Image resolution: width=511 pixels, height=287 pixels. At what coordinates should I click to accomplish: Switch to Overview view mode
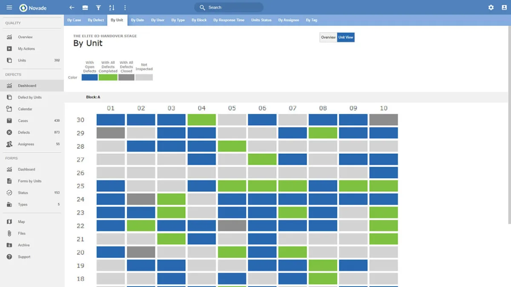coord(328,37)
